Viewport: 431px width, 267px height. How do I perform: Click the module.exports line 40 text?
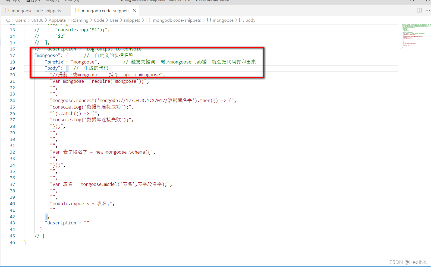82,204
